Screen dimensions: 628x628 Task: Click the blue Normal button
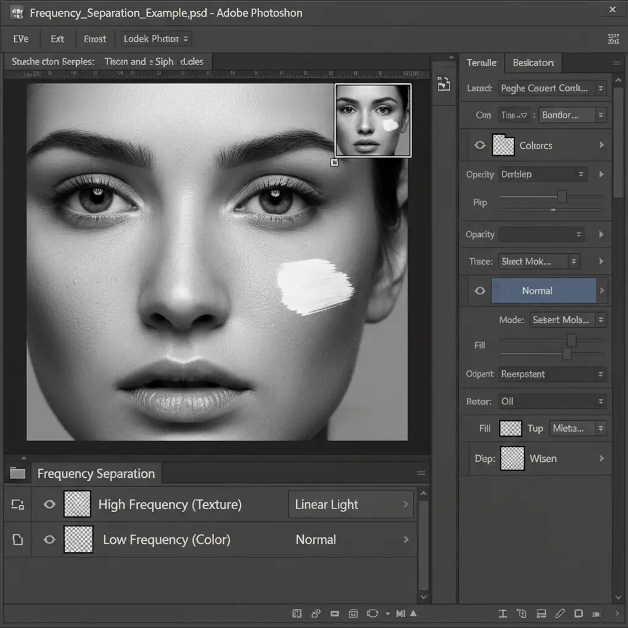543,291
